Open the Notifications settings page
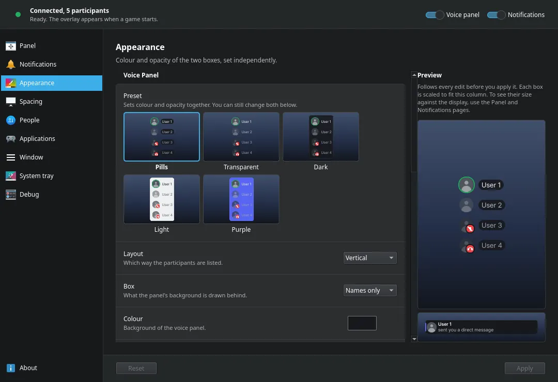 click(x=52, y=65)
